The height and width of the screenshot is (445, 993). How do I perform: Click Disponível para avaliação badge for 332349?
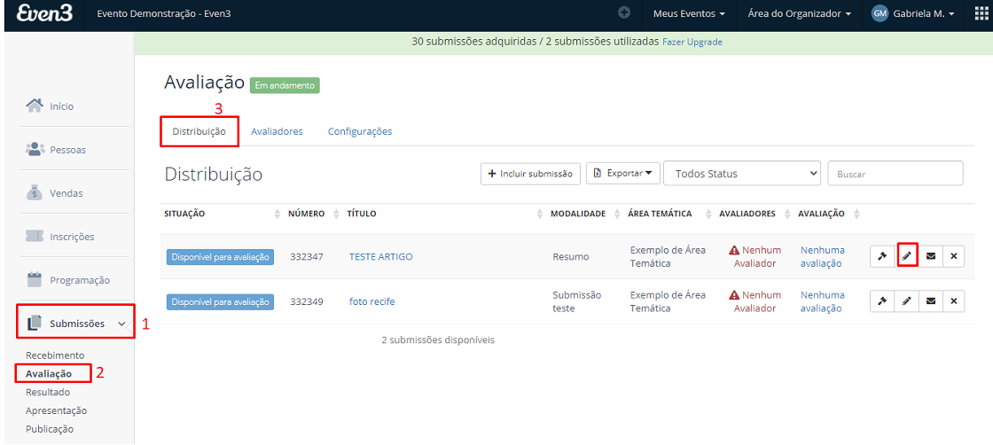(221, 301)
